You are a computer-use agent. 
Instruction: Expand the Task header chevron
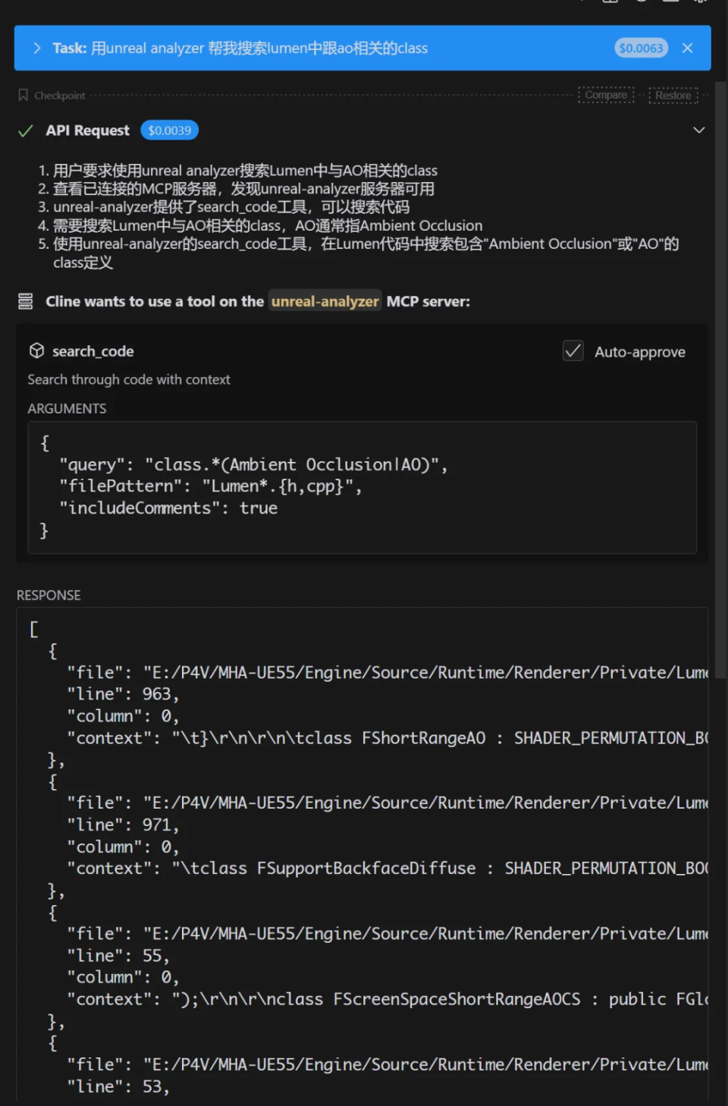[36, 48]
